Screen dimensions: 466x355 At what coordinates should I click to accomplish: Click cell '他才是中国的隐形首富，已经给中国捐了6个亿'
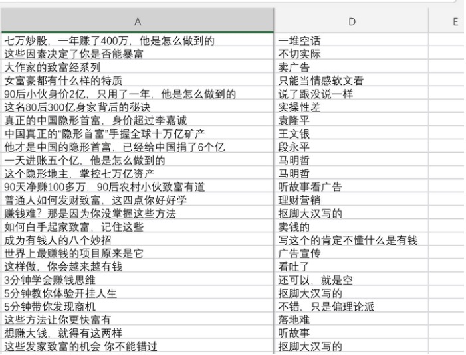(138, 147)
